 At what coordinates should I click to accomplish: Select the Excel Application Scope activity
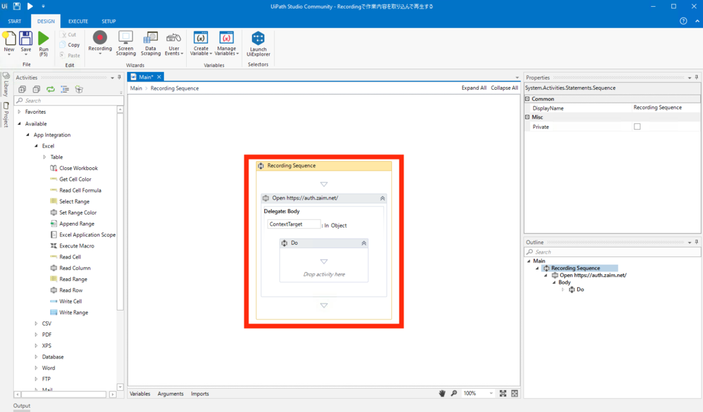point(83,234)
